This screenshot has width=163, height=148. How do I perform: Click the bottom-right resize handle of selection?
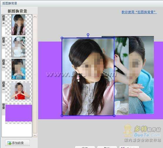coord(114,116)
